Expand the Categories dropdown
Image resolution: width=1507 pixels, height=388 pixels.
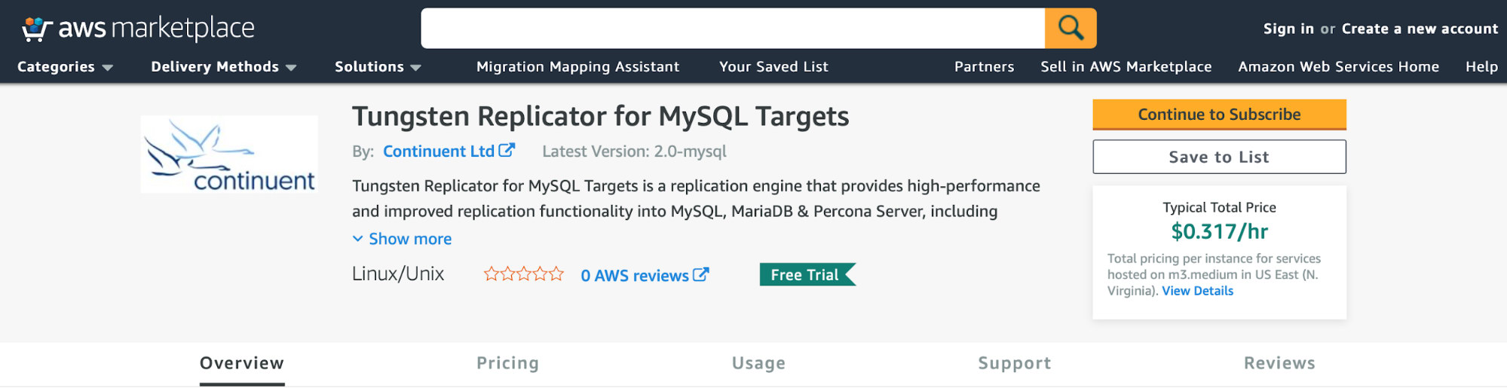point(65,67)
